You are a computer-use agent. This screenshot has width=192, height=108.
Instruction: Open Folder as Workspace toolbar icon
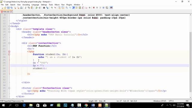click(86, 8)
